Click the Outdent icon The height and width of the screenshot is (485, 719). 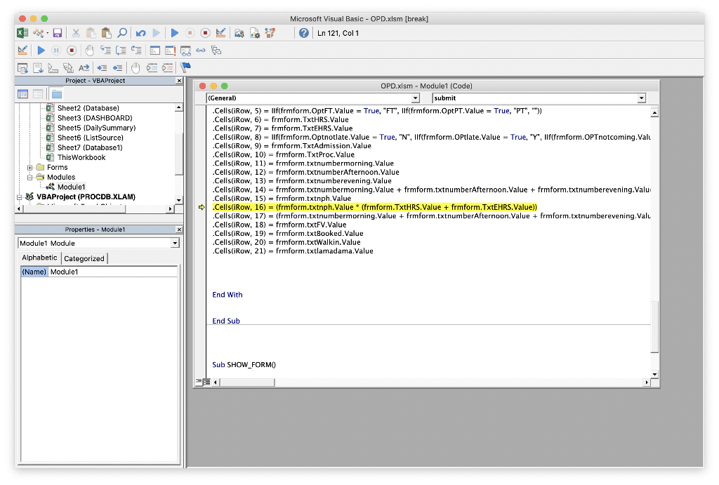(117, 68)
